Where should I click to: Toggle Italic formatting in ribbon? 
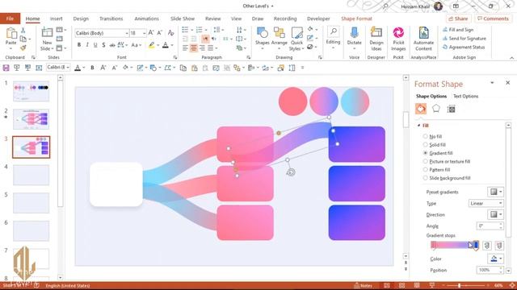tap(87, 45)
